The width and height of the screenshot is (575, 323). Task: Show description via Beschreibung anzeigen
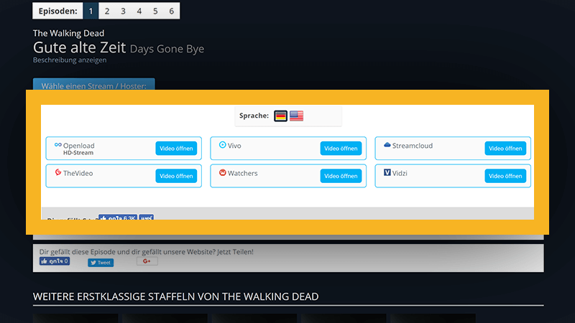pos(70,60)
